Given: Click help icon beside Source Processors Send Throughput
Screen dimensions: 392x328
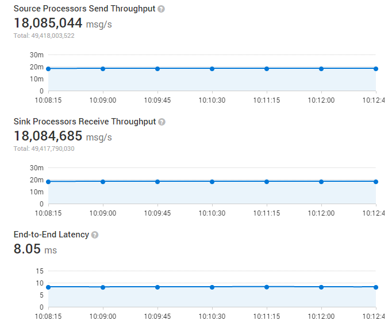Looking at the screenshot, I should click(x=161, y=9).
